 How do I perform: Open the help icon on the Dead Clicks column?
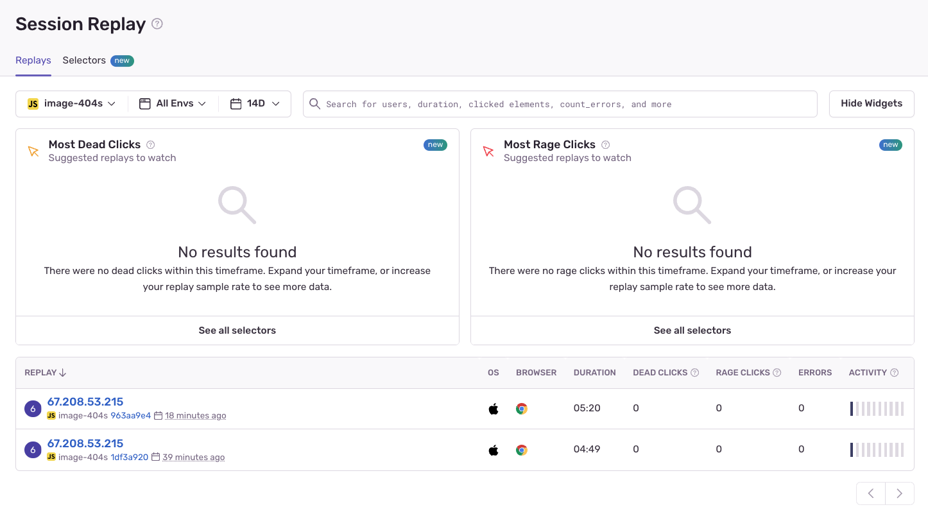coord(696,372)
